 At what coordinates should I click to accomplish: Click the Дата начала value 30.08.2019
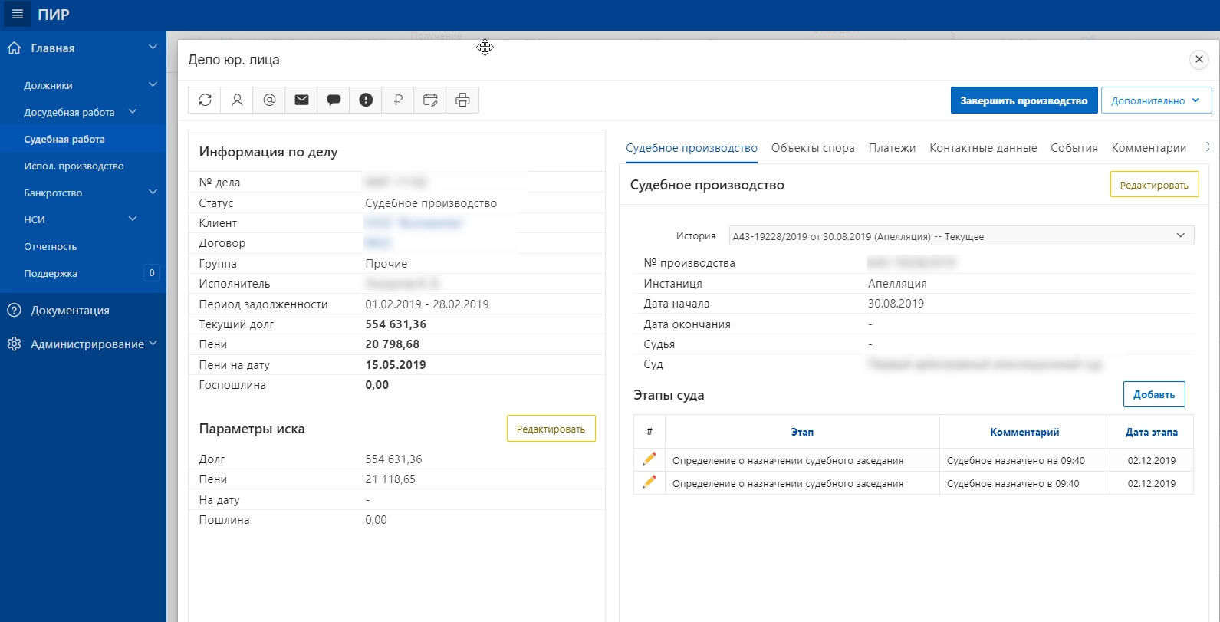tap(896, 303)
